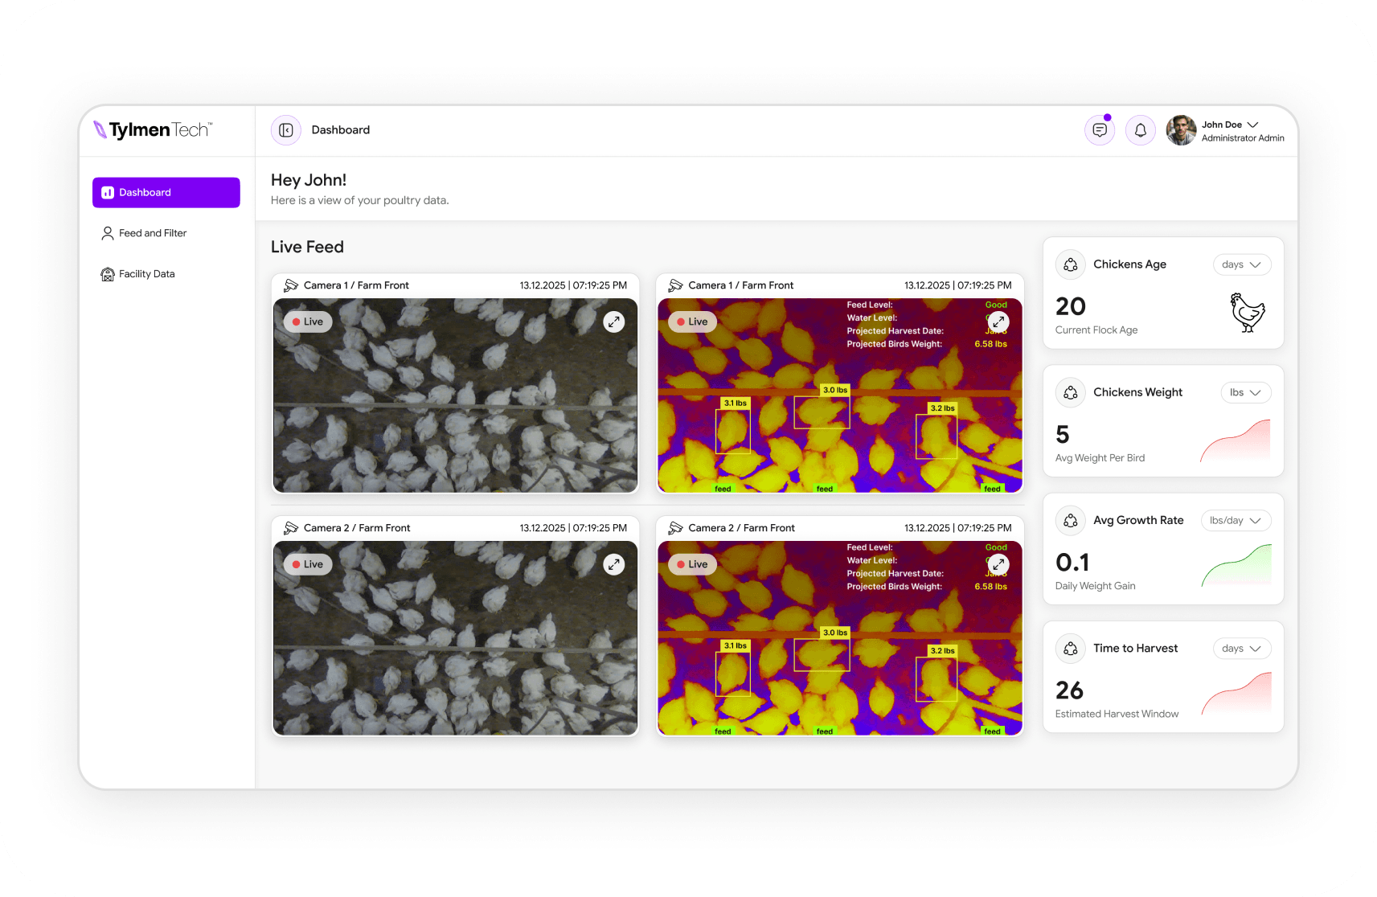Click camera icon of Camera 2 thermal feed header
Viewport: 1377px width, 897px height.
(675, 528)
